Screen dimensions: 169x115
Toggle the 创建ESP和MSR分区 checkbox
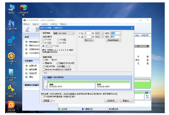(58, 63)
